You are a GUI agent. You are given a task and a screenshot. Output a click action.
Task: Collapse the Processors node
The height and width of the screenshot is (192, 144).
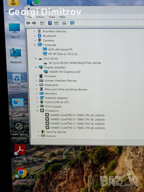tap(38, 111)
